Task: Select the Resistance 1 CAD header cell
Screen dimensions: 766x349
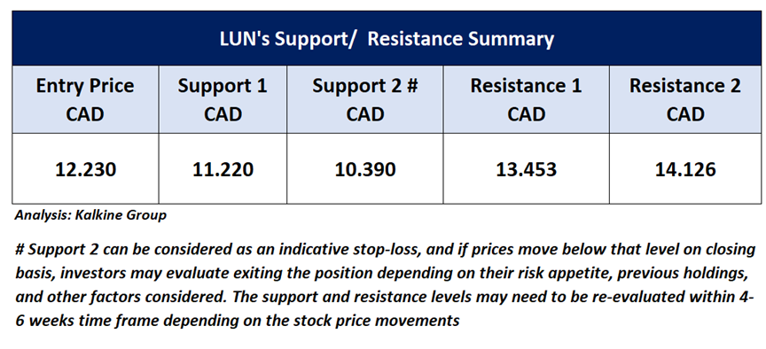Action: tap(526, 99)
